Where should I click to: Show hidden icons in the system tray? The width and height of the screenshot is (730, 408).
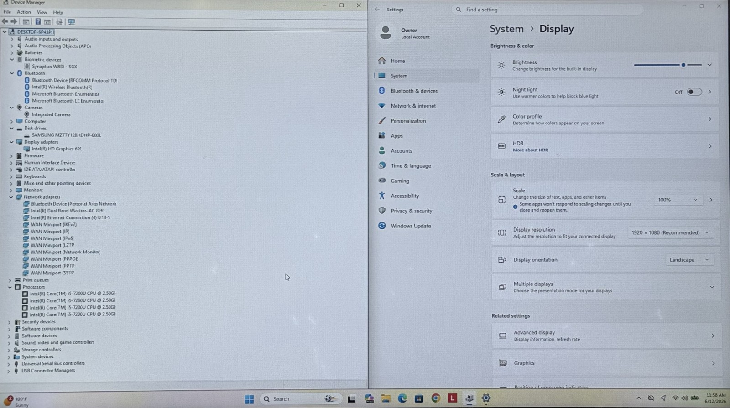[639, 398]
